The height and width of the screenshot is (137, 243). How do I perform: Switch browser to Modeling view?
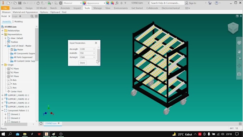(19, 21)
